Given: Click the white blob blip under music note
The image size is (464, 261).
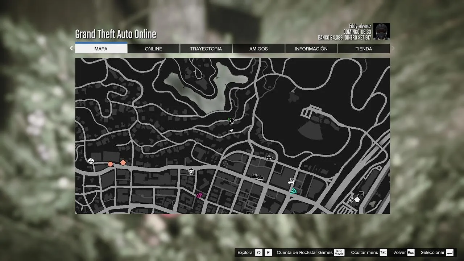Looking at the screenshot, I should [357, 200].
